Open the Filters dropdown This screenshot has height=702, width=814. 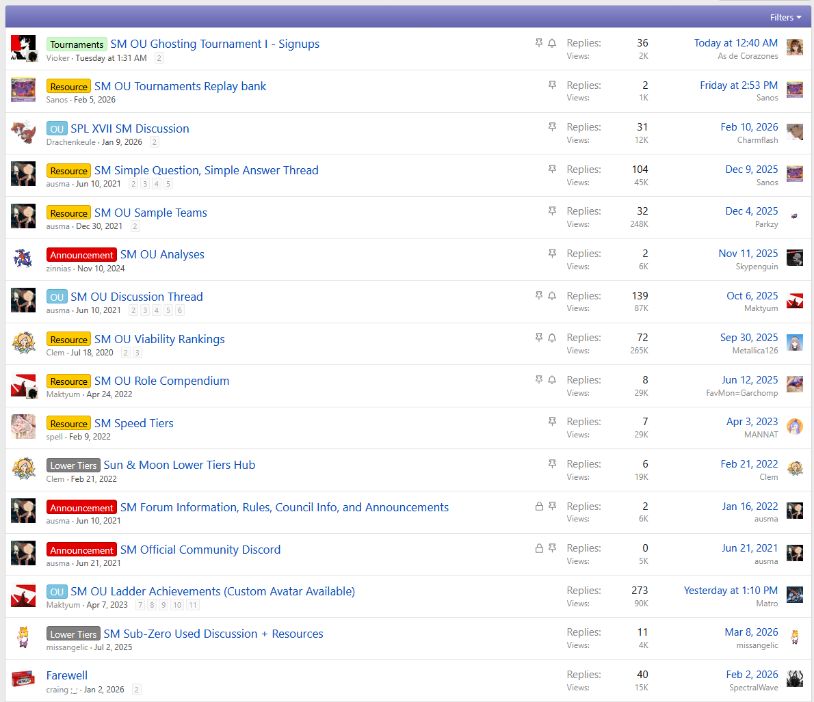click(785, 17)
